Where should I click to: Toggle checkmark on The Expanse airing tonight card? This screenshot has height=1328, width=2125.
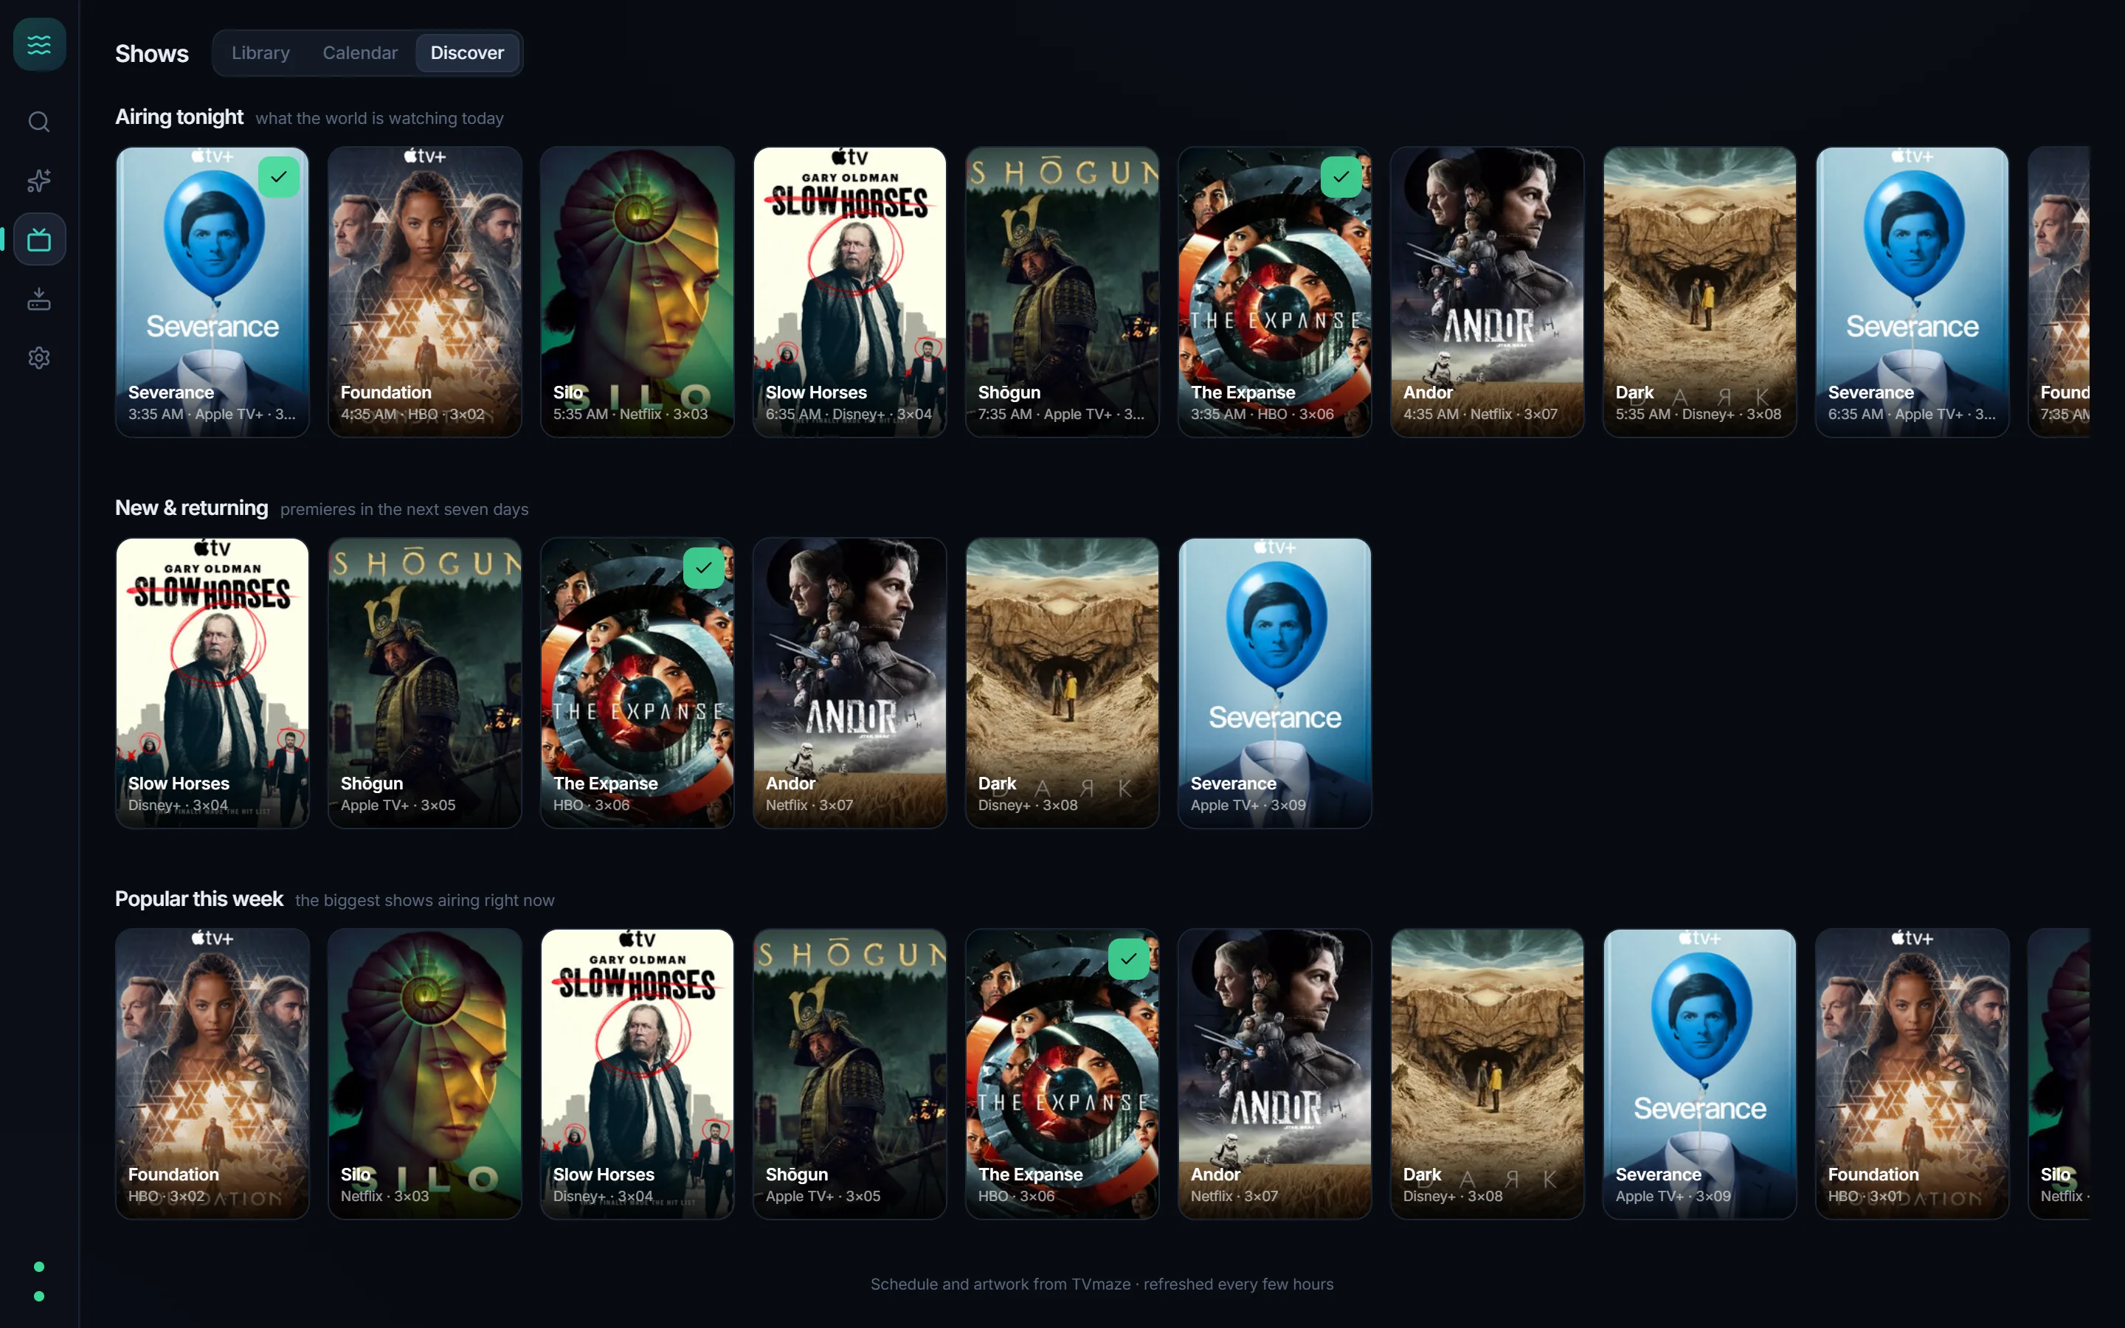coord(1341,176)
